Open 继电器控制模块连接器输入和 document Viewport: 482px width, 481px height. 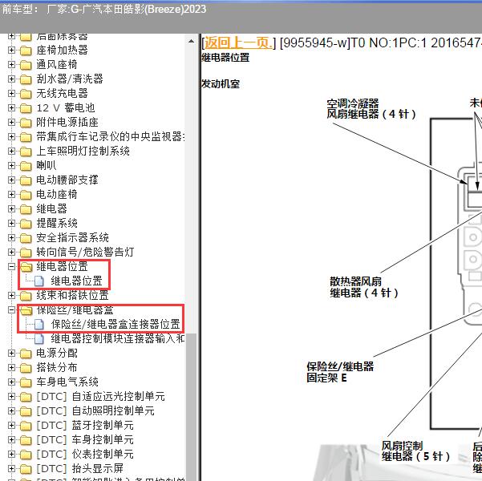(118, 338)
